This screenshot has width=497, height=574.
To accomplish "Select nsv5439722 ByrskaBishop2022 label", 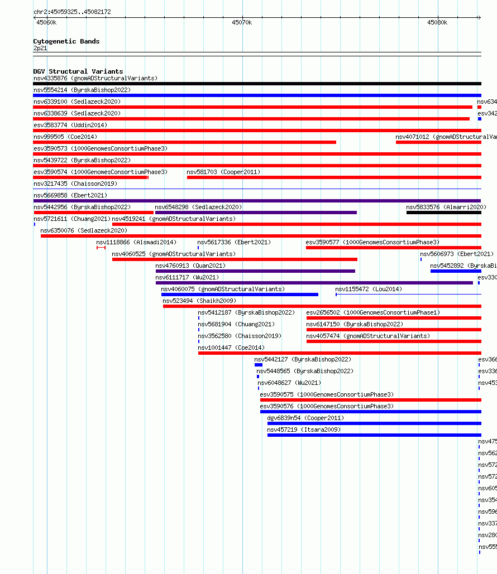I will [82, 160].
